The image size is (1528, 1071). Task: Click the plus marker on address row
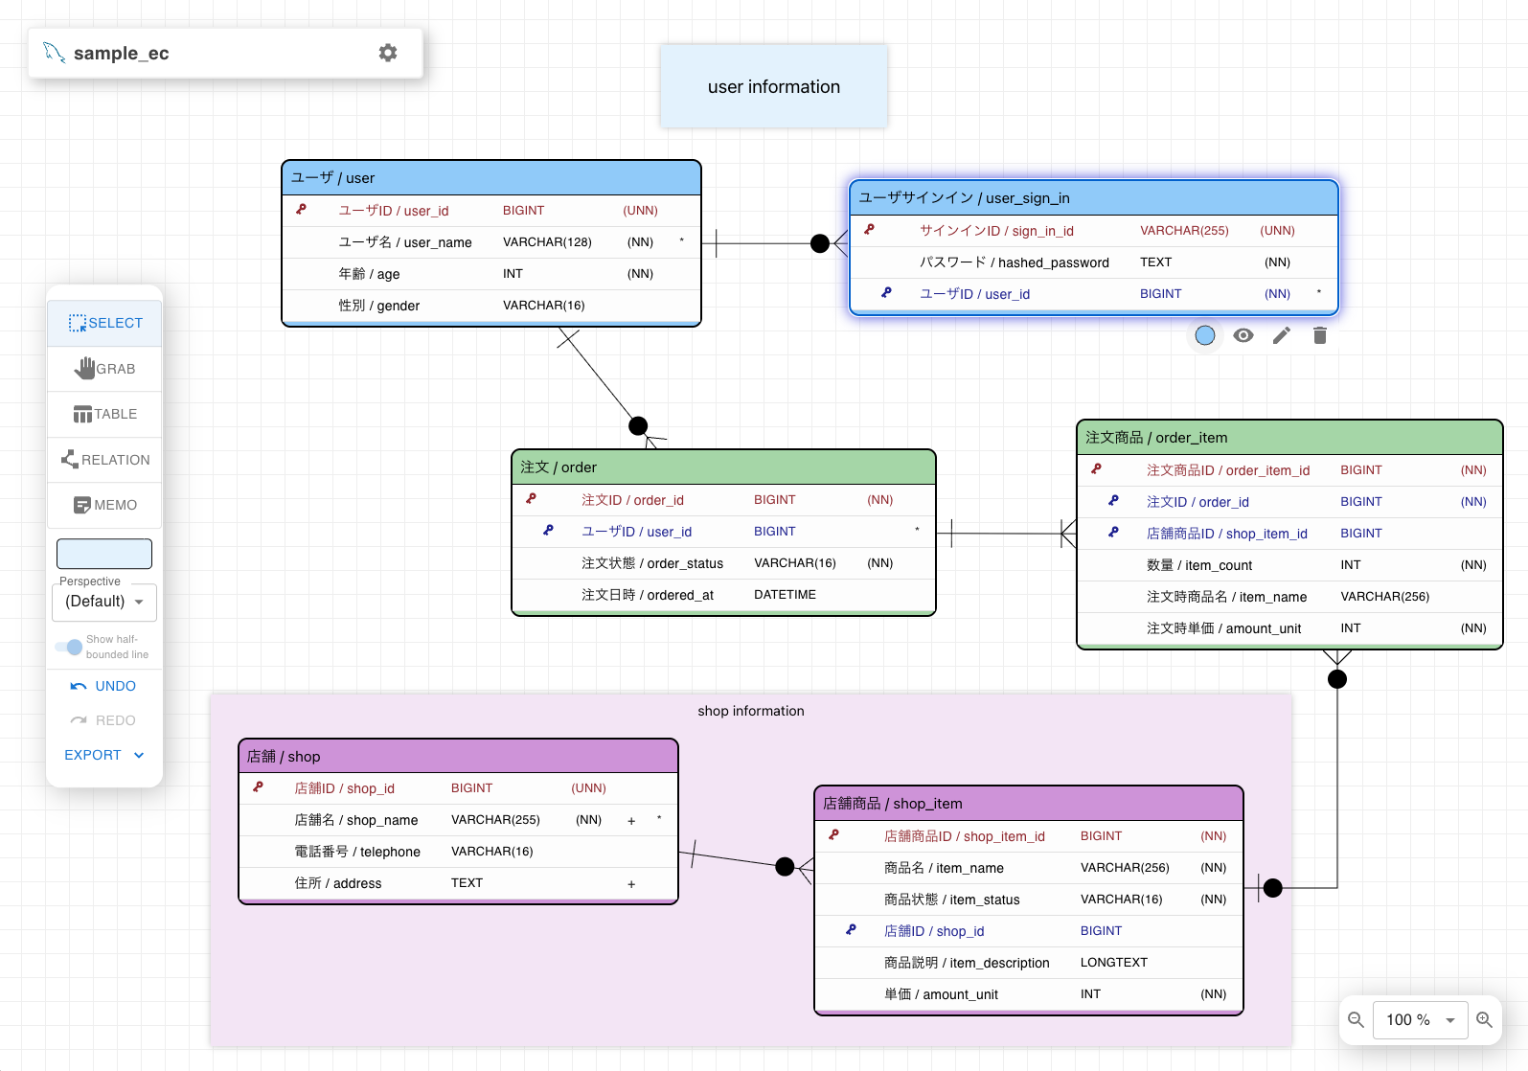[631, 884]
